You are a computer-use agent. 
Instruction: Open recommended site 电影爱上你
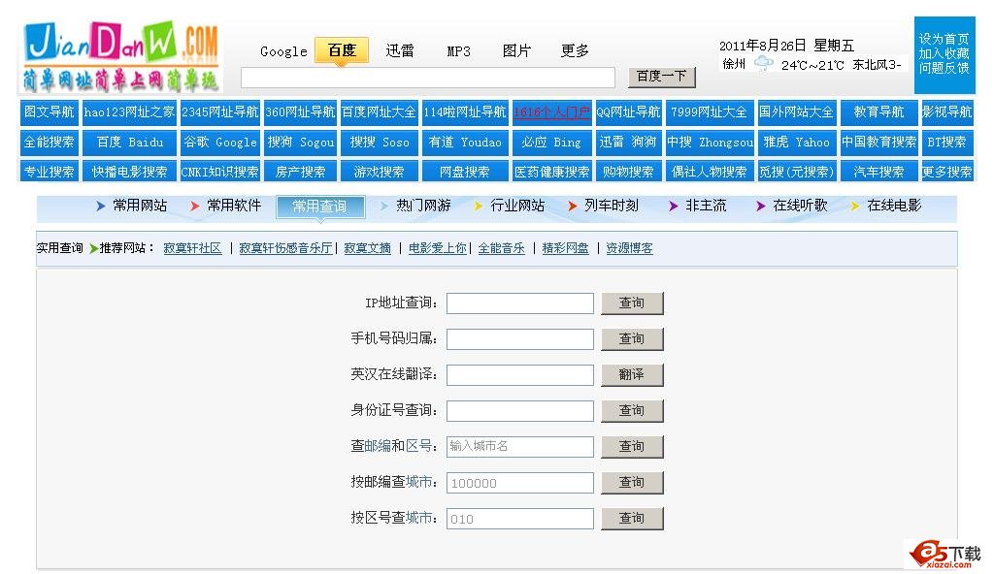click(438, 248)
